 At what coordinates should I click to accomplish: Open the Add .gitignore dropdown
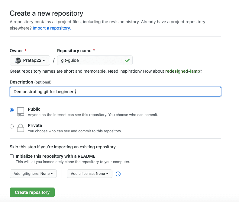click(33, 174)
